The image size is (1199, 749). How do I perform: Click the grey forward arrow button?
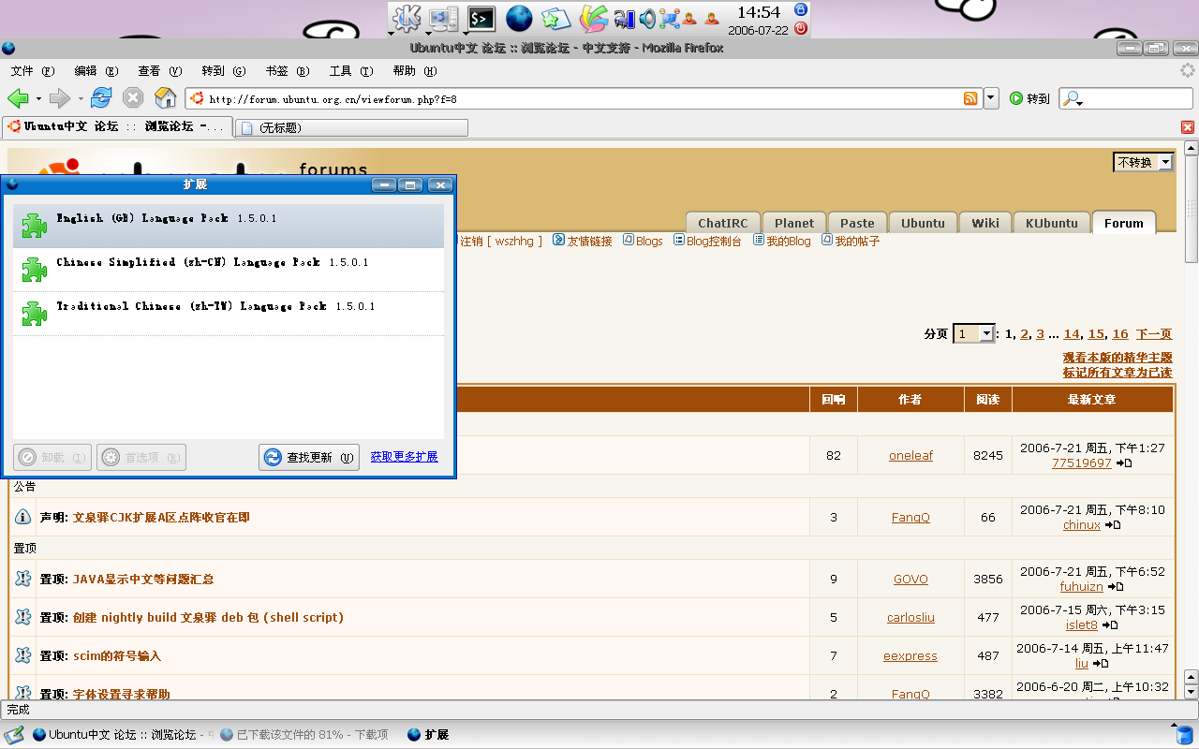coord(60,98)
